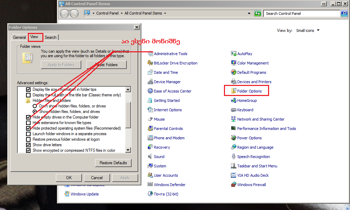Screen dimensions: 350x210
Task: Open BitLocker Drive Encryption icon
Action: (x=150, y=63)
